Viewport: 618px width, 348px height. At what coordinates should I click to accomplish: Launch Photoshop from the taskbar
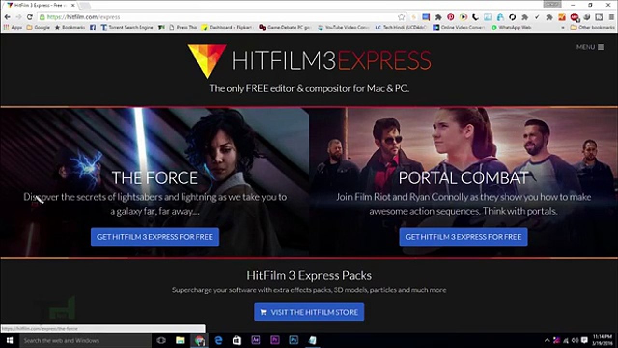294,340
